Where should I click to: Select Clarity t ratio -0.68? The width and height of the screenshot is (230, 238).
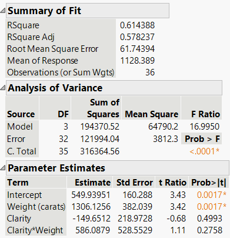[176, 219]
